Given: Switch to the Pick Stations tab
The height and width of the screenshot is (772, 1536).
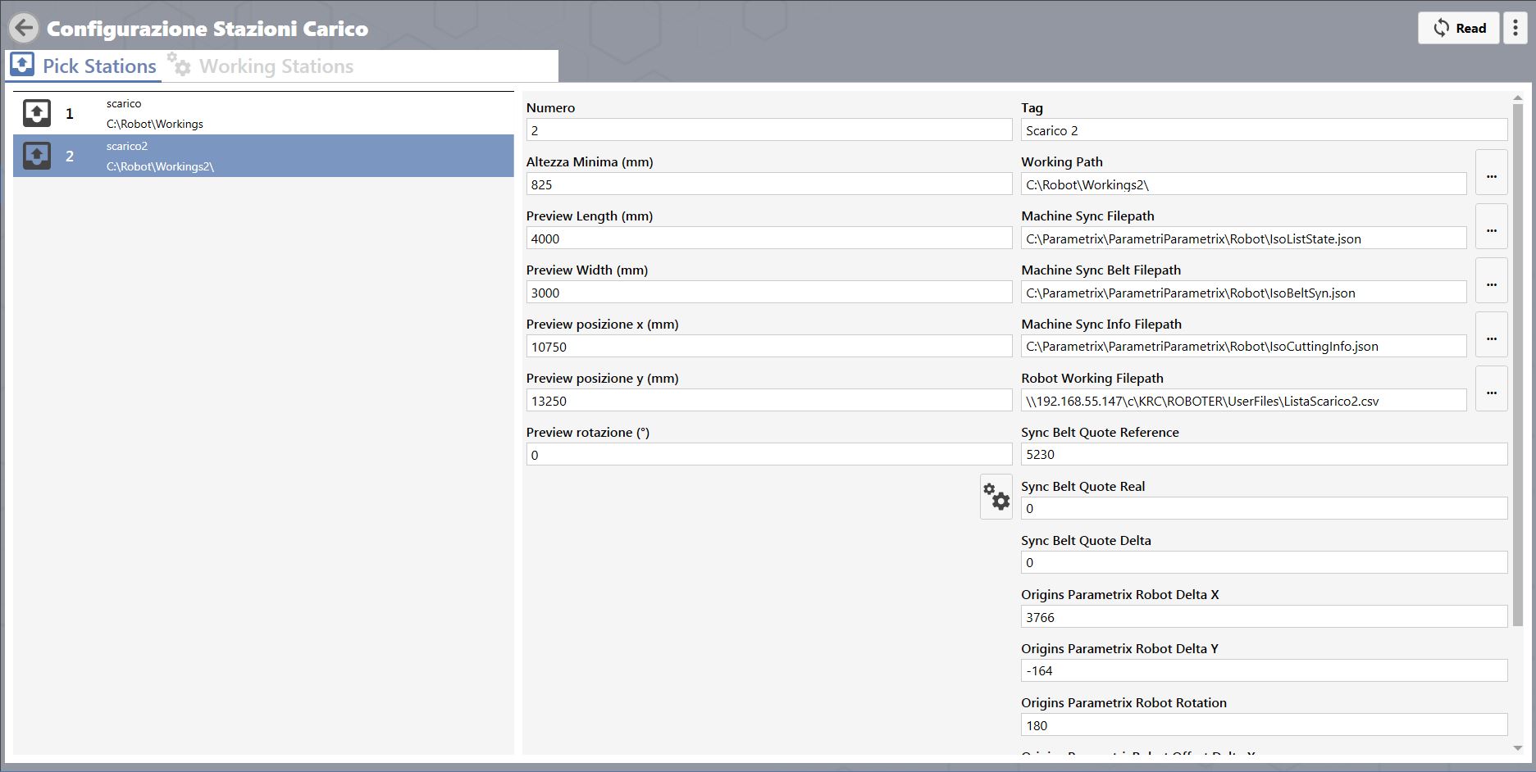Looking at the screenshot, I should (84, 66).
